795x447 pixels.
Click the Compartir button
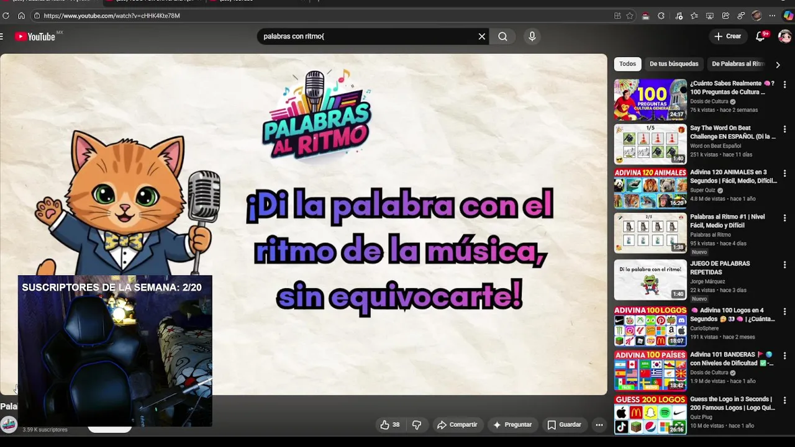click(x=457, y=425)
